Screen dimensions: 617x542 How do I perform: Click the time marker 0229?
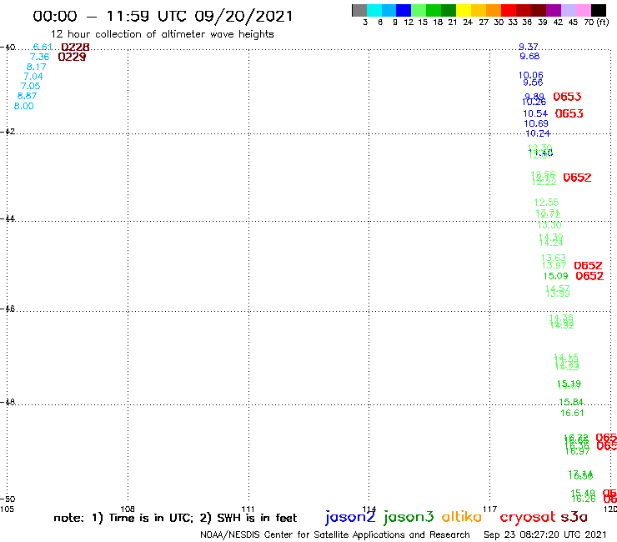pos(72,57)
